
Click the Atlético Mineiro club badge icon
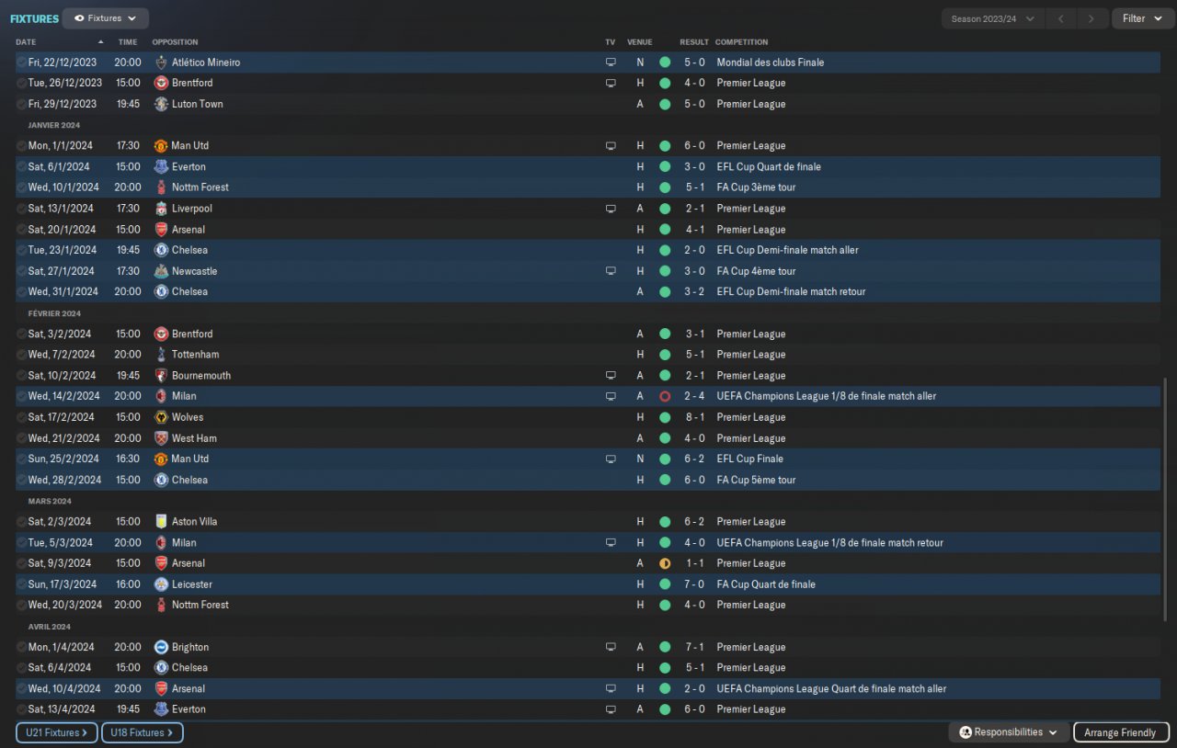click(x=162, y=62)
